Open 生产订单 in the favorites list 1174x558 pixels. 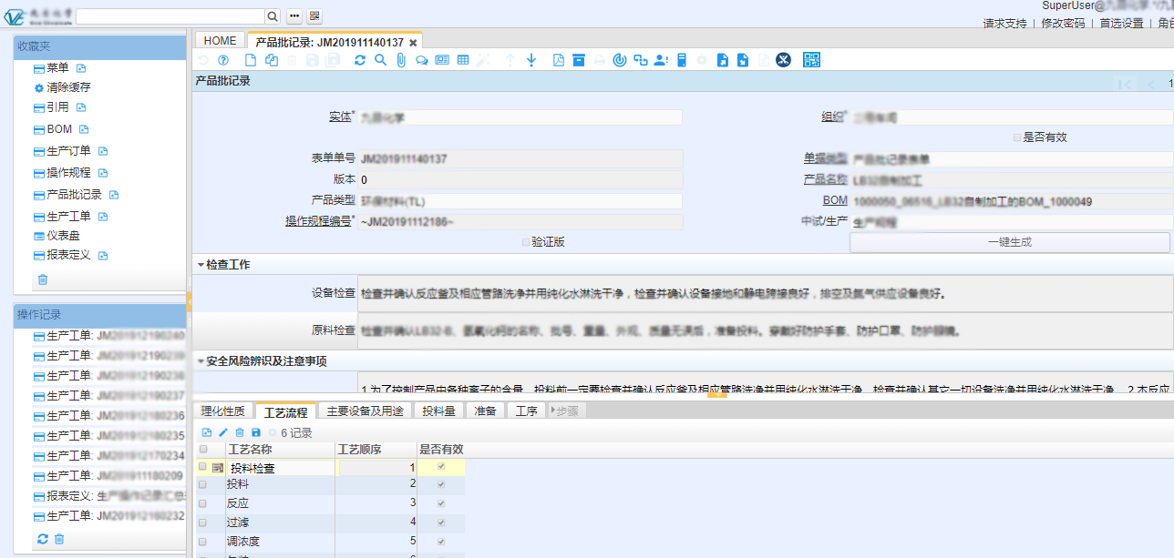[x=68, y=151]
